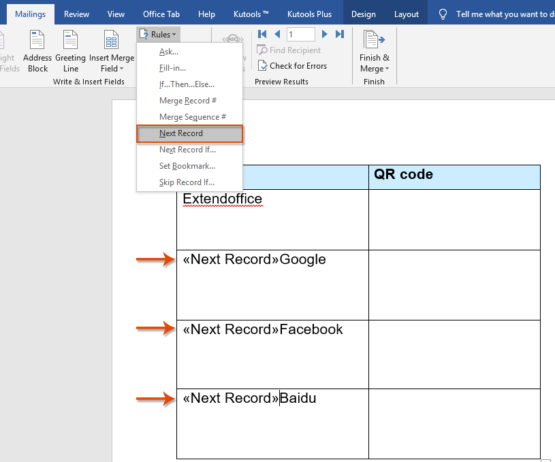Click the Greeting Line icon
The image size is (555, 462).
pyautogui.click(x=70, y=39)
